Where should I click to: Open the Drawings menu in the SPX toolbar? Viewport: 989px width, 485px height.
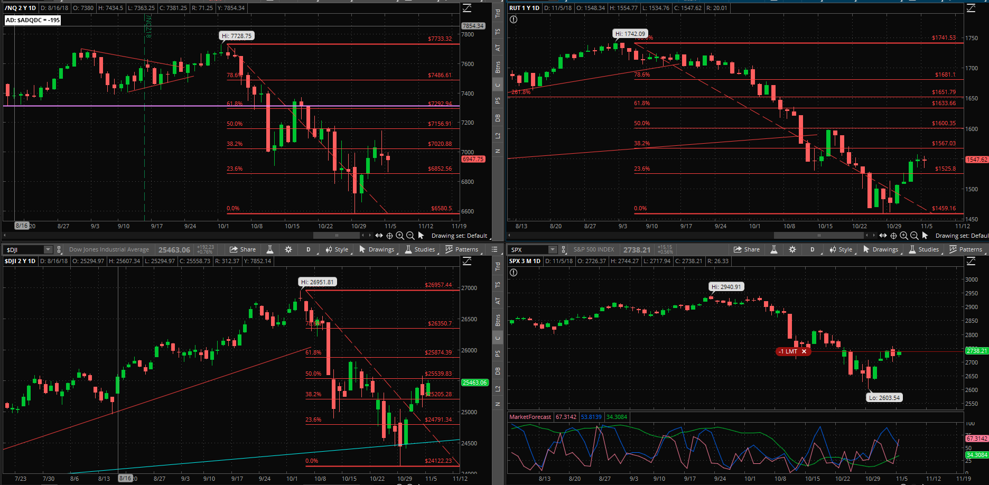pos(881,249)
